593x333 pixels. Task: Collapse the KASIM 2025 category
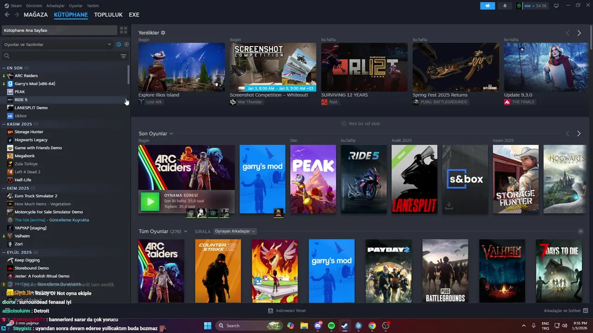coord(4,124)
